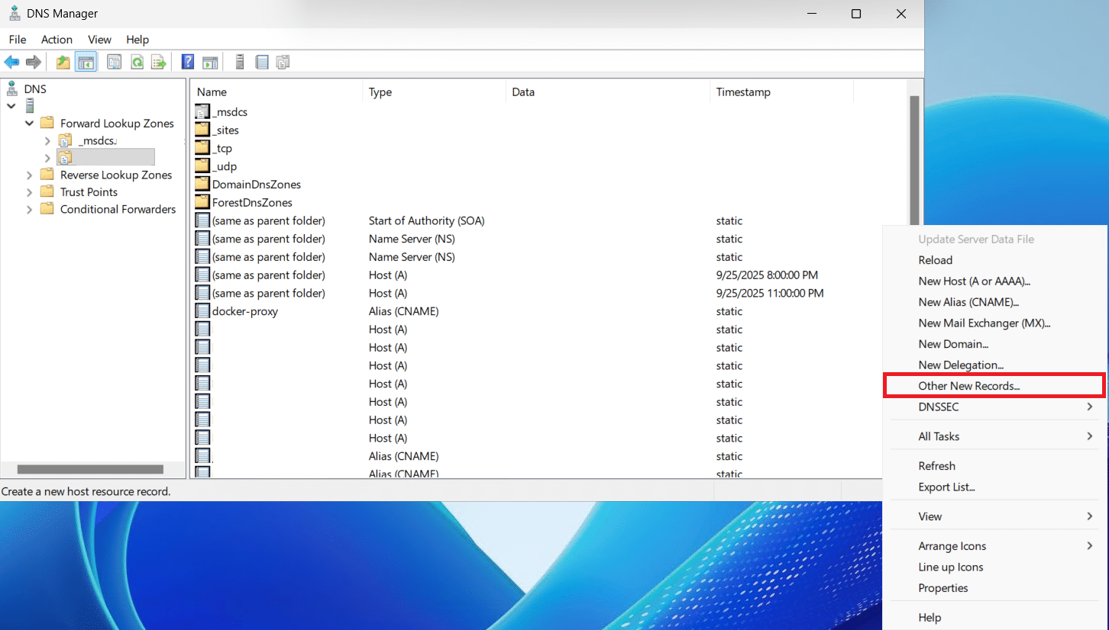The height and width of the screenshot is (630, 1109).
Task: Open the Properties toolbar icon
Action: [115, 63]
